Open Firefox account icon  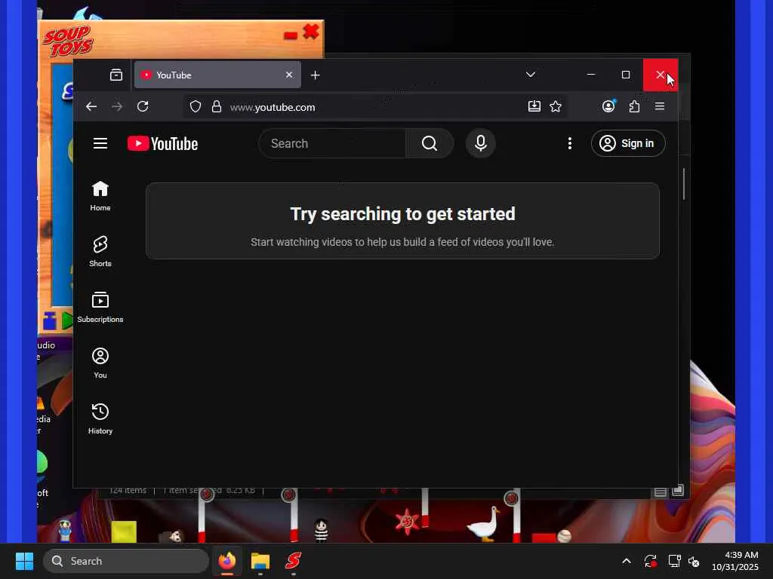[x=609, y=106]
